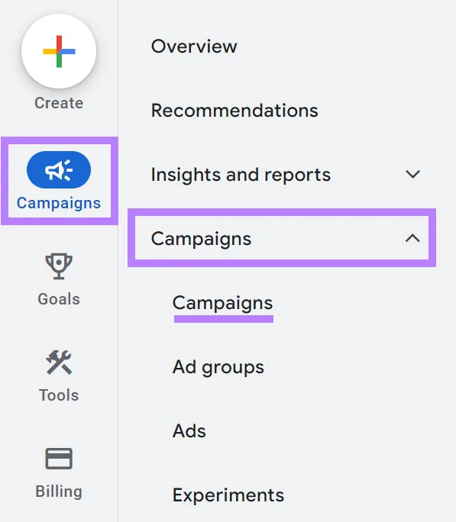456x522 pixels.
Task: Click the Create label under the plus button
Action: (59, 103)
